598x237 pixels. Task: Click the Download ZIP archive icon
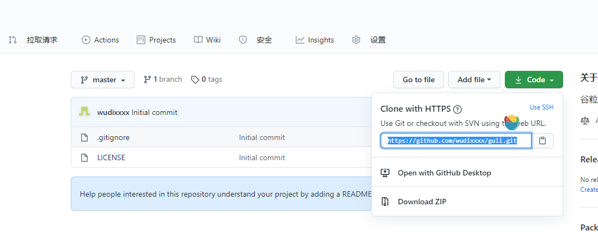tap(385, 202)
